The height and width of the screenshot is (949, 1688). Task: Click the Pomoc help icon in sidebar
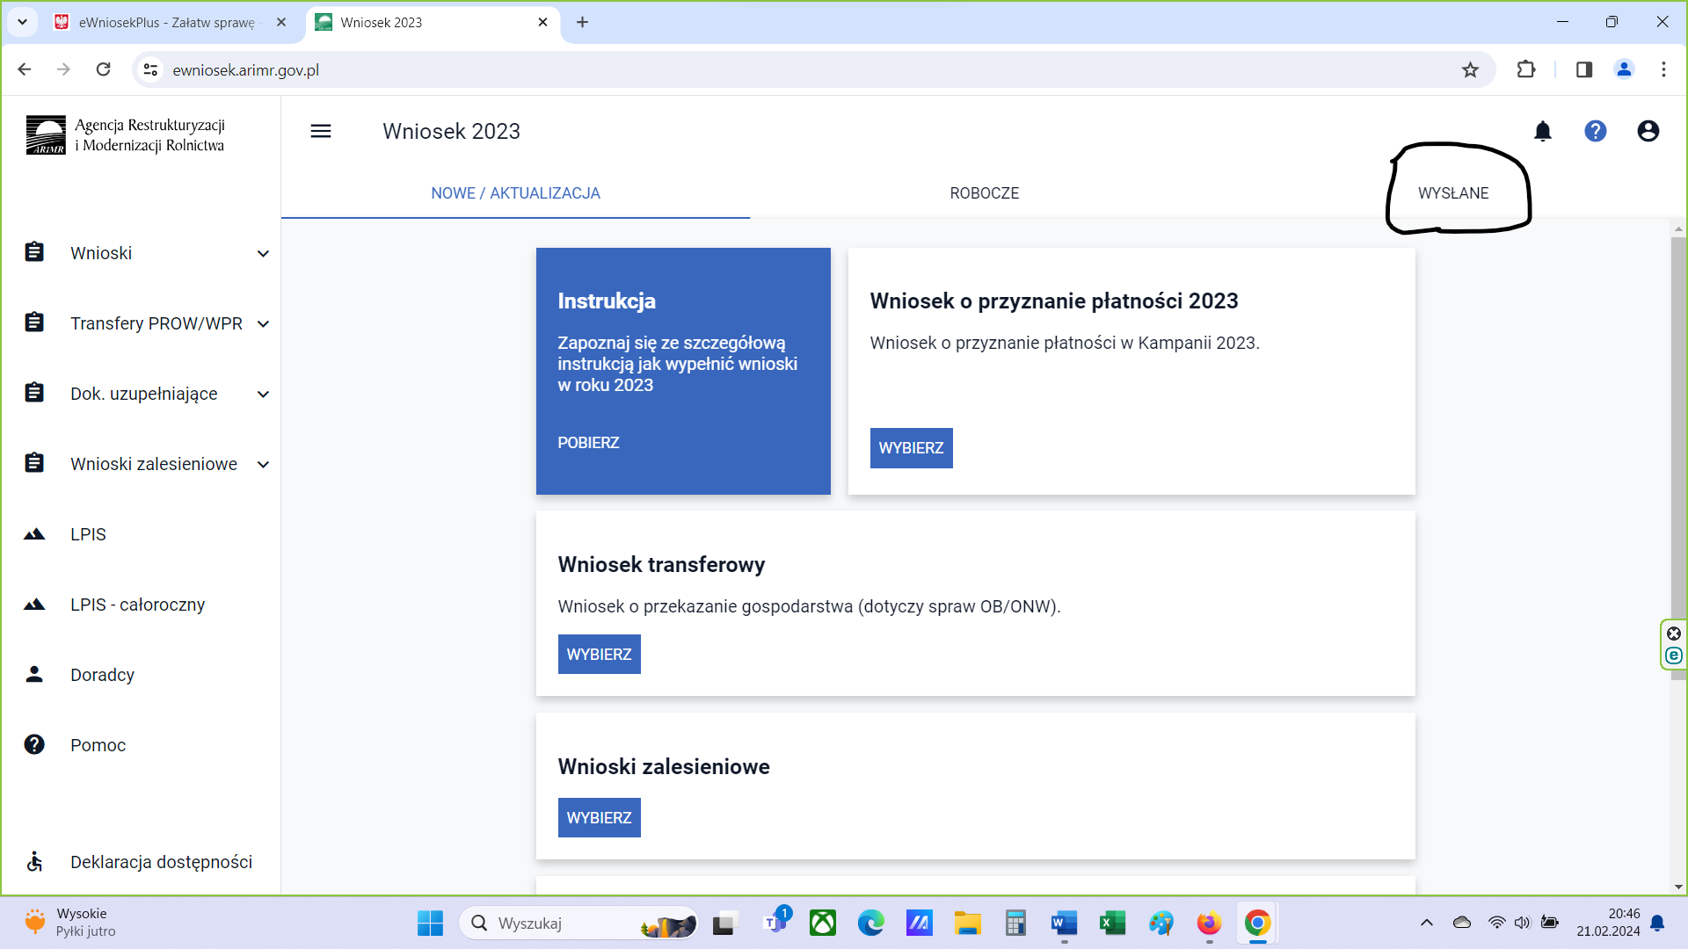click(34, 745)
